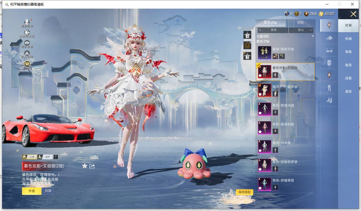Select the shoes category icon

(329, 100)
